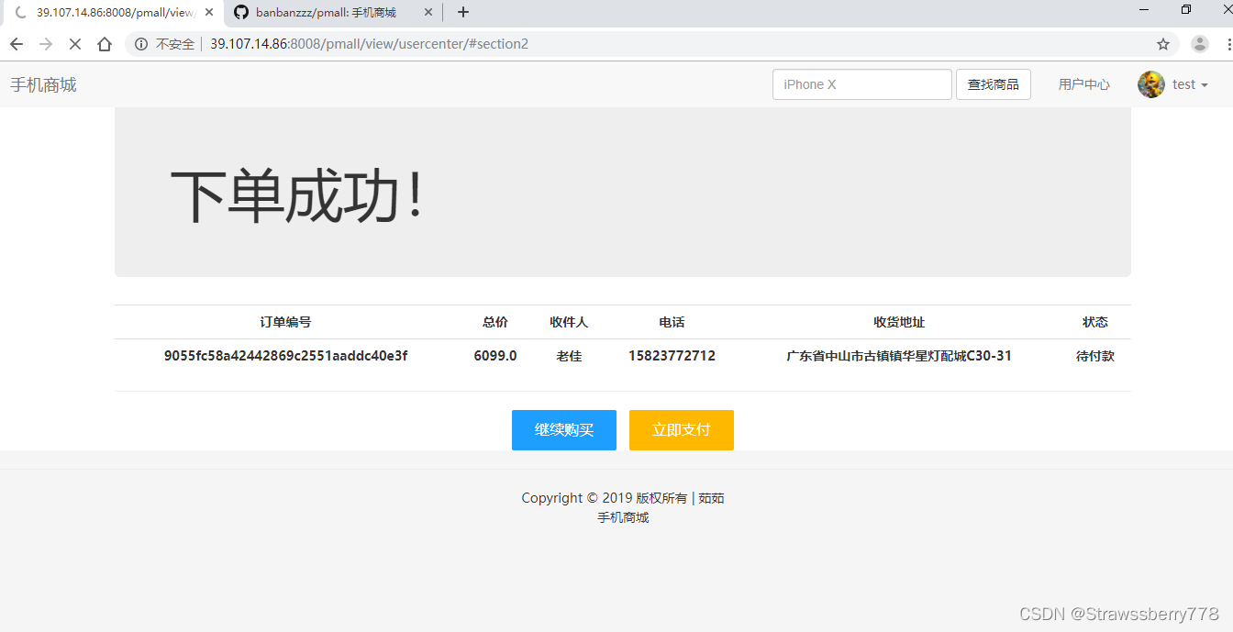This screenshot has width=1233, height=632.
Task: Click the 订单编号 column header
Action: coord(285,322)
